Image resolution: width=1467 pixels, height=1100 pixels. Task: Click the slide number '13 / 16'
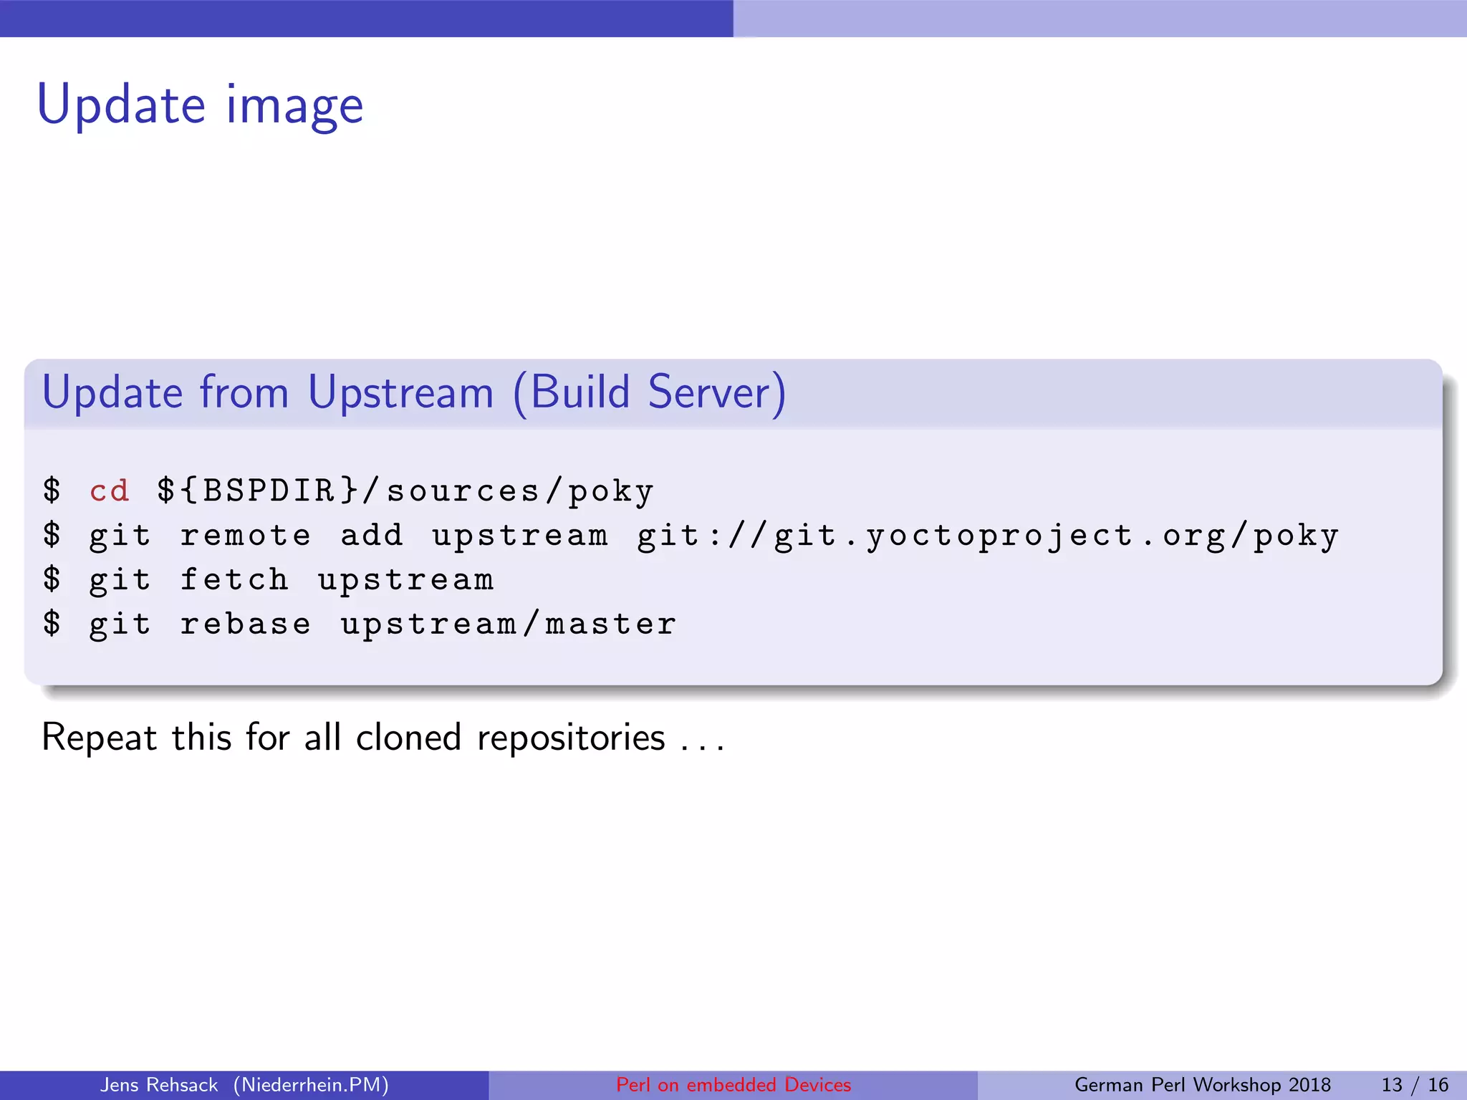coord(1415,1085)
